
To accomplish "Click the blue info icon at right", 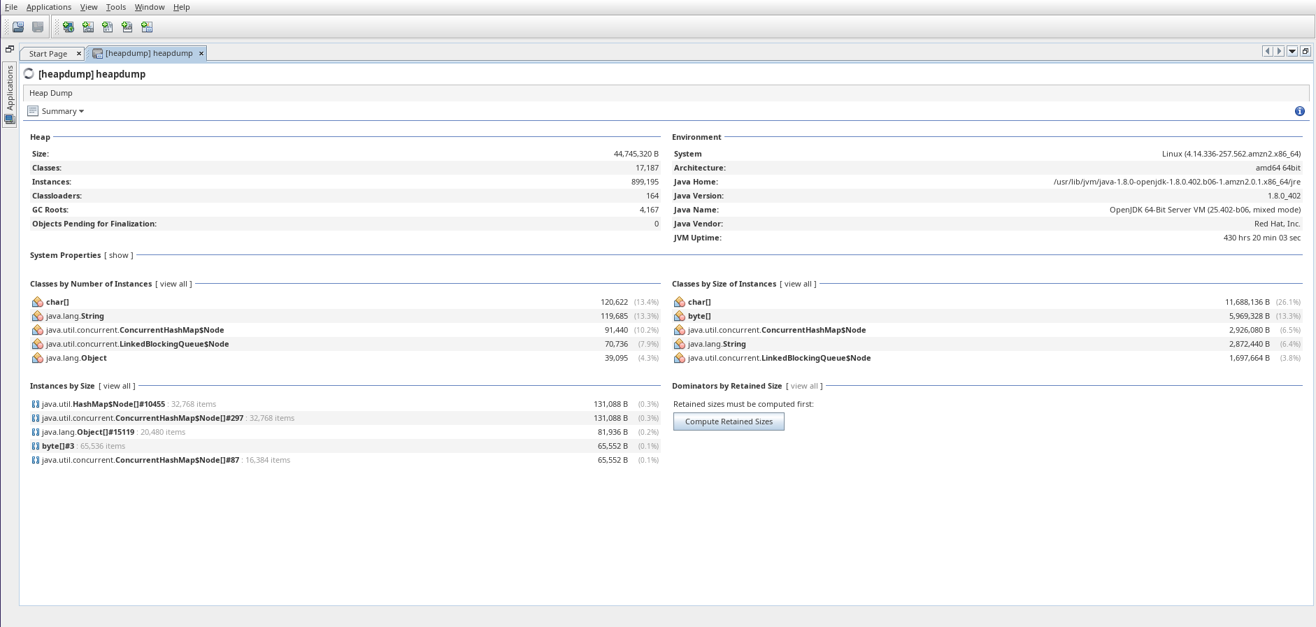I will 1299,111.
